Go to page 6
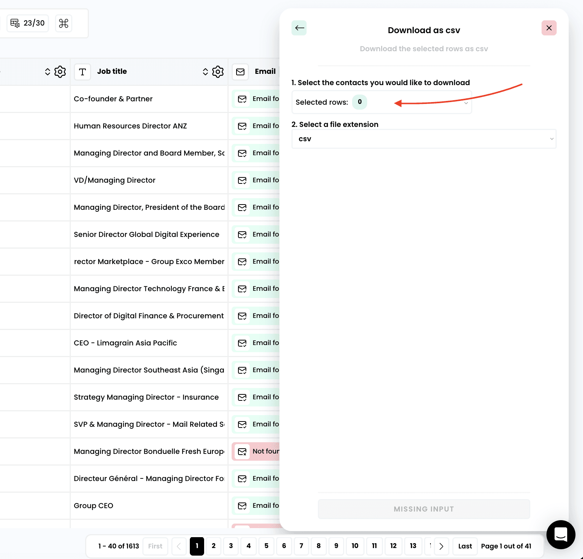 pos(284,546)
